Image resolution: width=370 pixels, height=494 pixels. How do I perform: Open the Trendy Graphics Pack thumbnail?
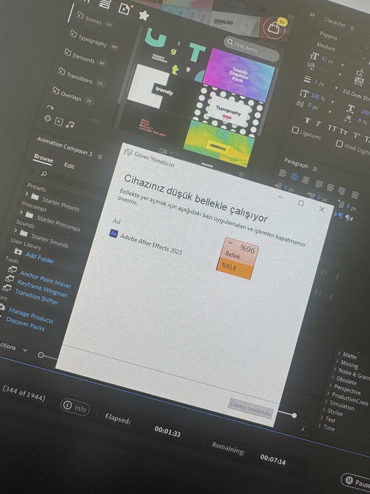[x=238, y=74]
